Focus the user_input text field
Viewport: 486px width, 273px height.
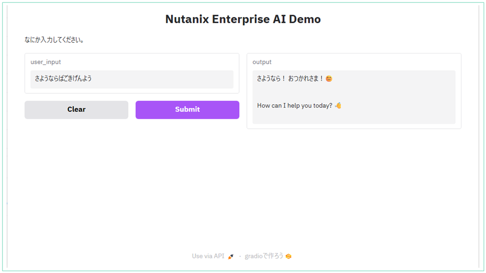coord(132,79)
